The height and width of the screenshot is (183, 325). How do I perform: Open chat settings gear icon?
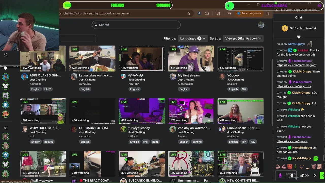click(315, 175)
